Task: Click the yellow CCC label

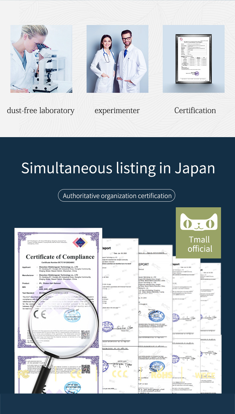Action: [120, 374]
